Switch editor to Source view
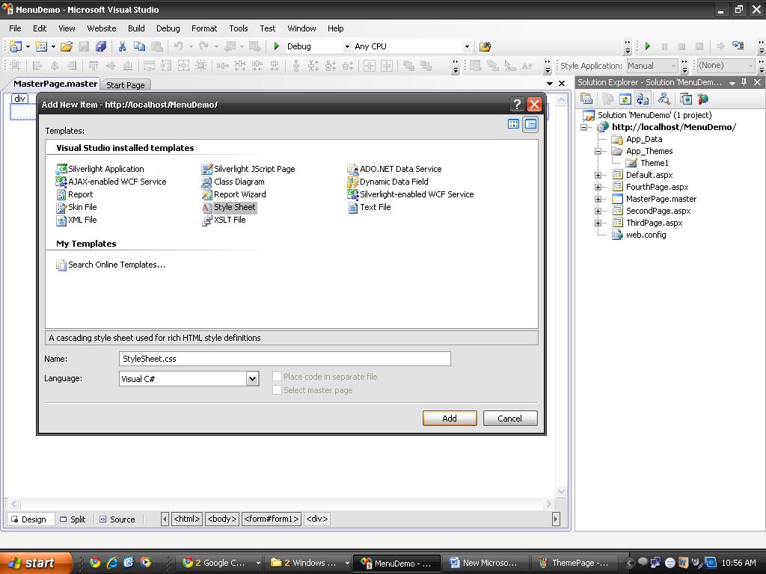The image size is (766, 574). 117,519
